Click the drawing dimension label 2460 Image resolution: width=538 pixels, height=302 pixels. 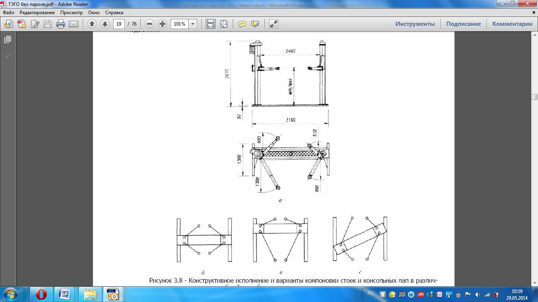click(291, 51)
